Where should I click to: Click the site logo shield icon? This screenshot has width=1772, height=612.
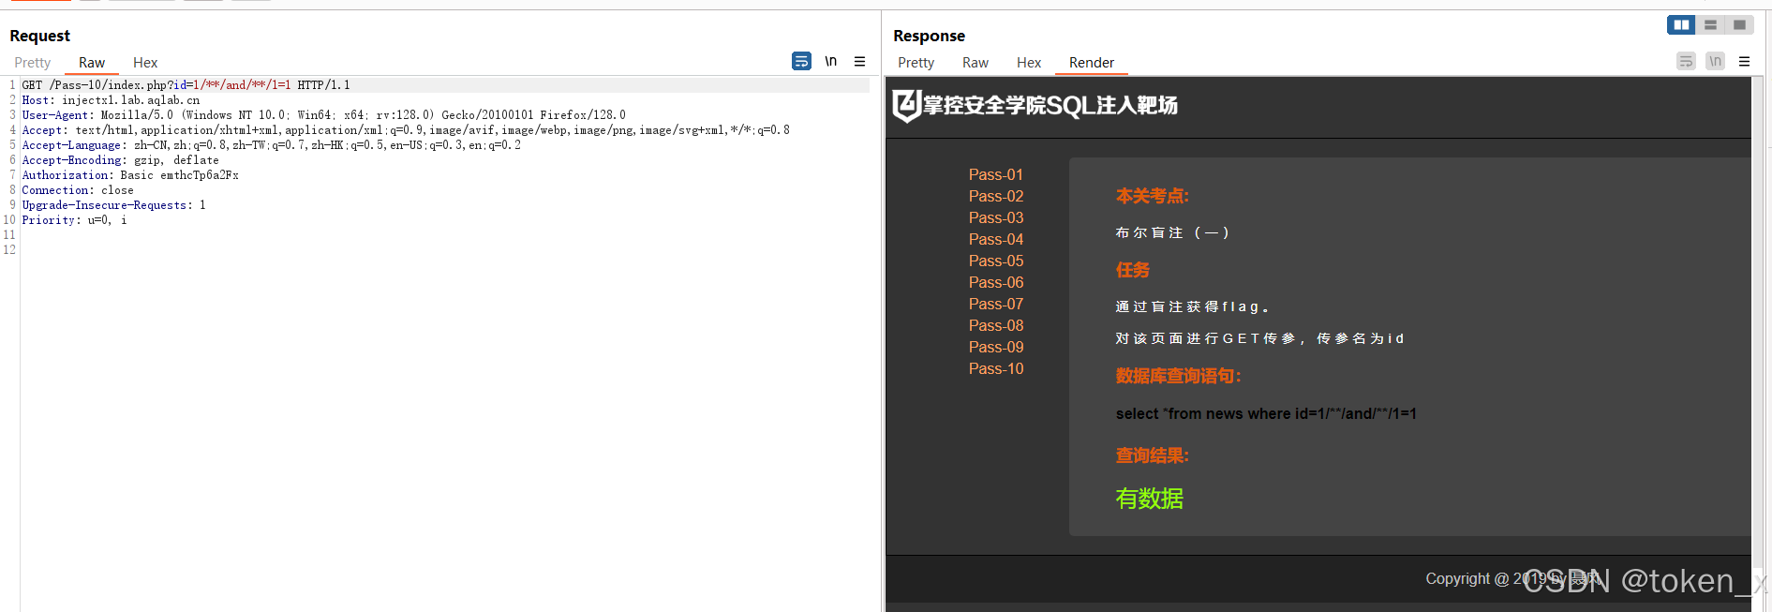coord(906,106)
